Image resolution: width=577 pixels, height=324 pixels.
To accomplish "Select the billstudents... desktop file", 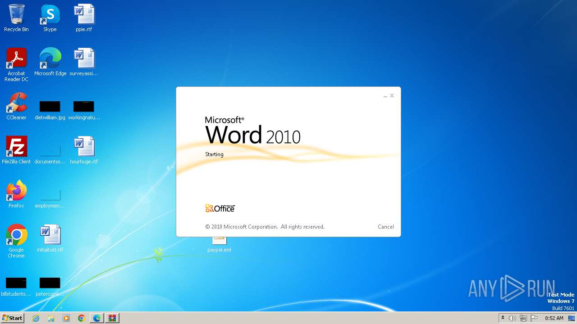I will [16, 287].
